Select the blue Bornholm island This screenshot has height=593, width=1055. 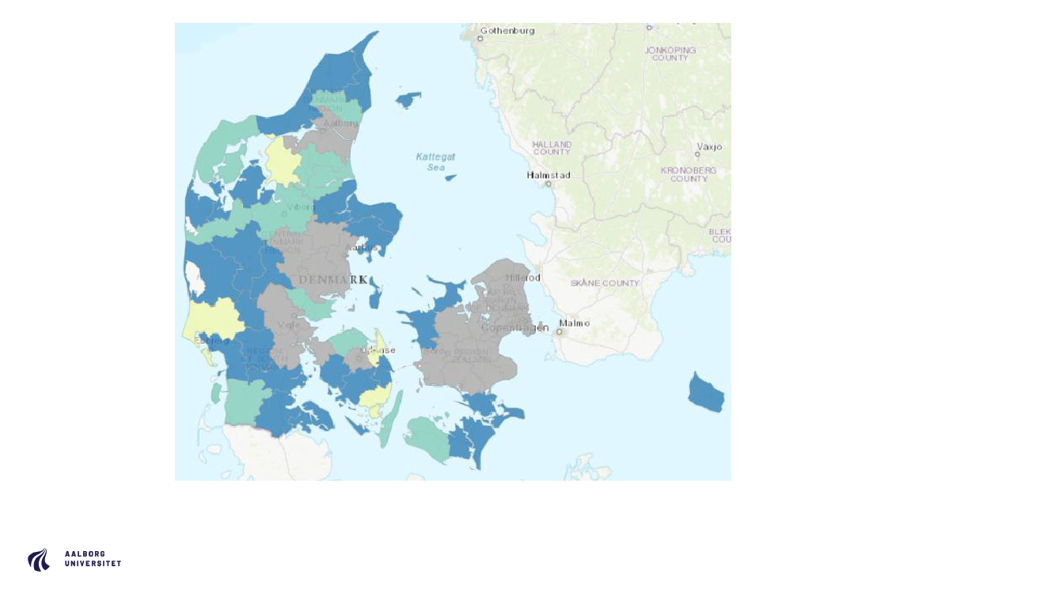[x=705, y=393]
